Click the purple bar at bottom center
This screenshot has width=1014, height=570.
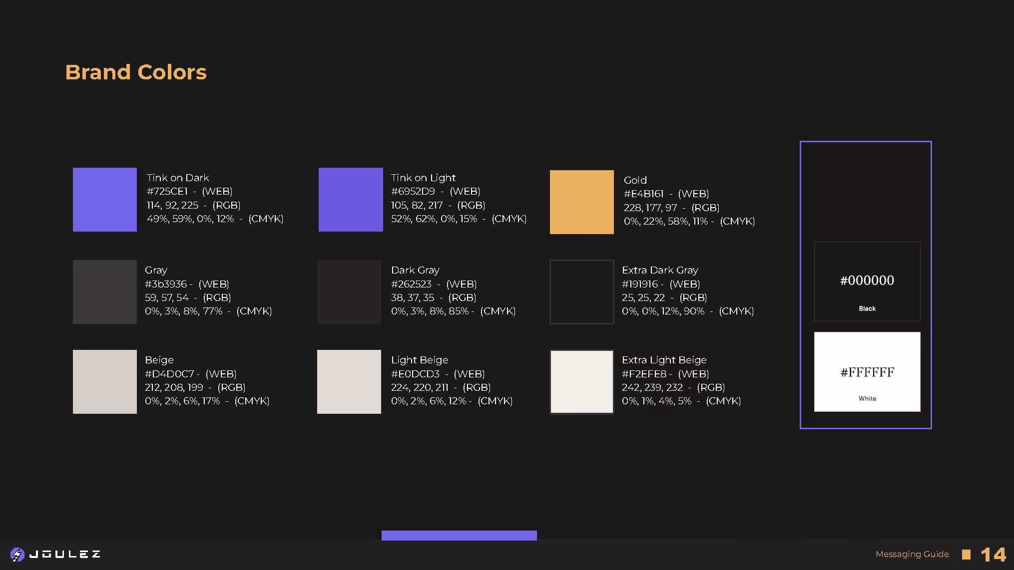[x=459, y=535]
